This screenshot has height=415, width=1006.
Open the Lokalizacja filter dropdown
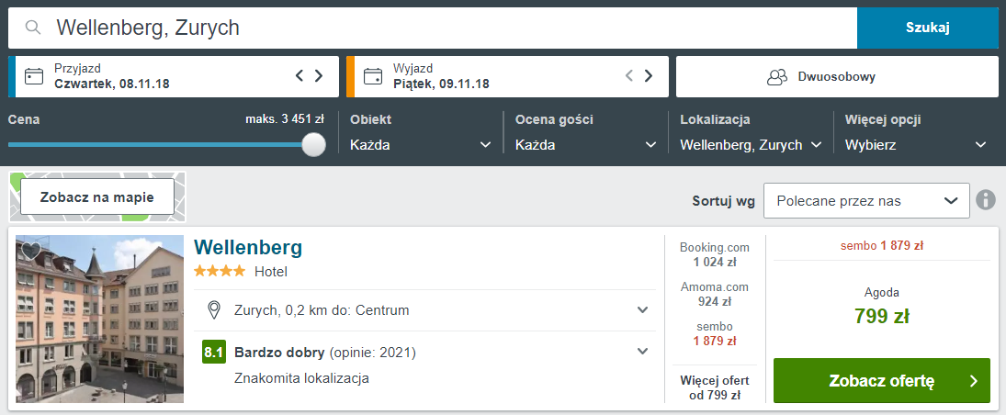click(750, 145)
